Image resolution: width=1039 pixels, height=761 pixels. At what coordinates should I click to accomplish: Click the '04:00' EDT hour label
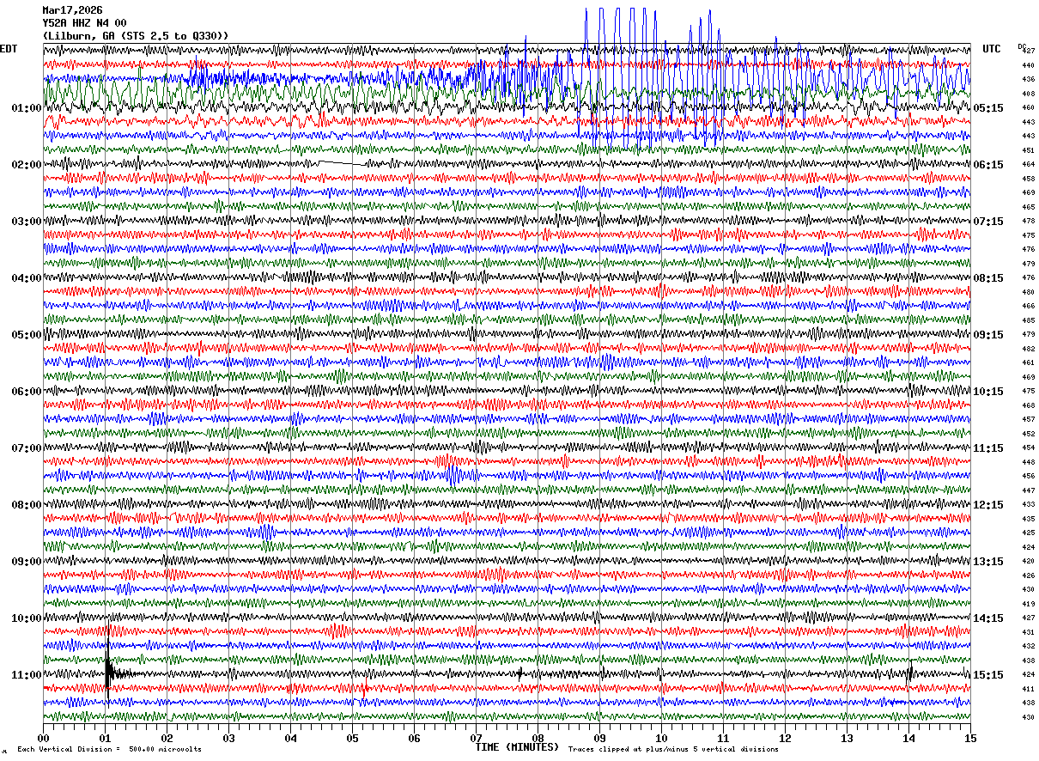click(26, 278)
